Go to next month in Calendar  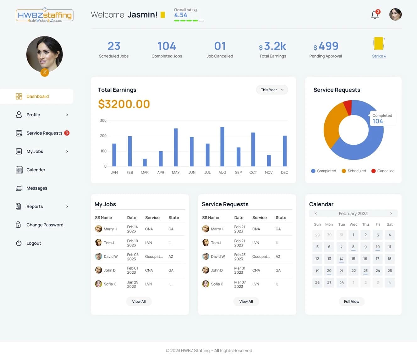click(391, 213)
